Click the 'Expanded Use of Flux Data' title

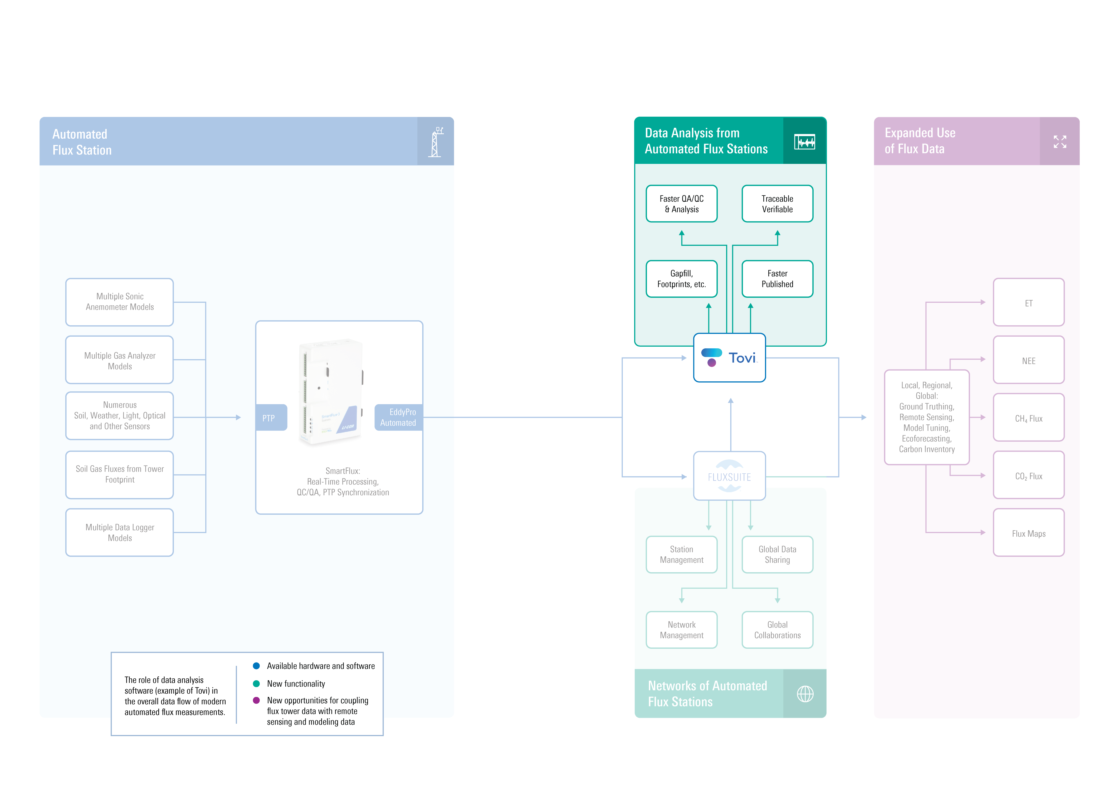pyautogui.click(x=919, y=141)
